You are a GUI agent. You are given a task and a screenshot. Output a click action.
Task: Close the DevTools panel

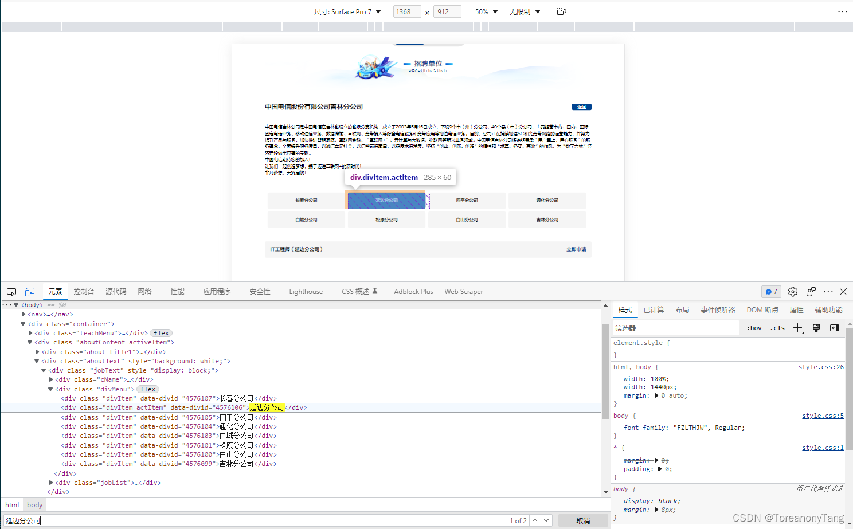click(843, 292)
